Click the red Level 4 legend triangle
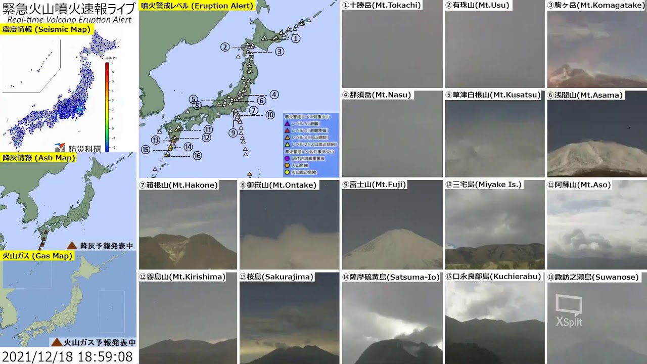The height and width of the screenshot is (364, 647). pos(287,130)
